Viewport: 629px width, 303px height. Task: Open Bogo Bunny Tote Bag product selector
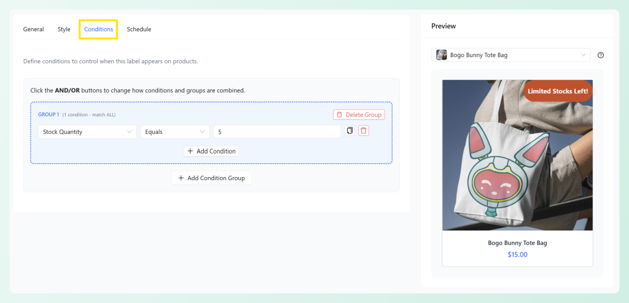(x=510, y=55)
